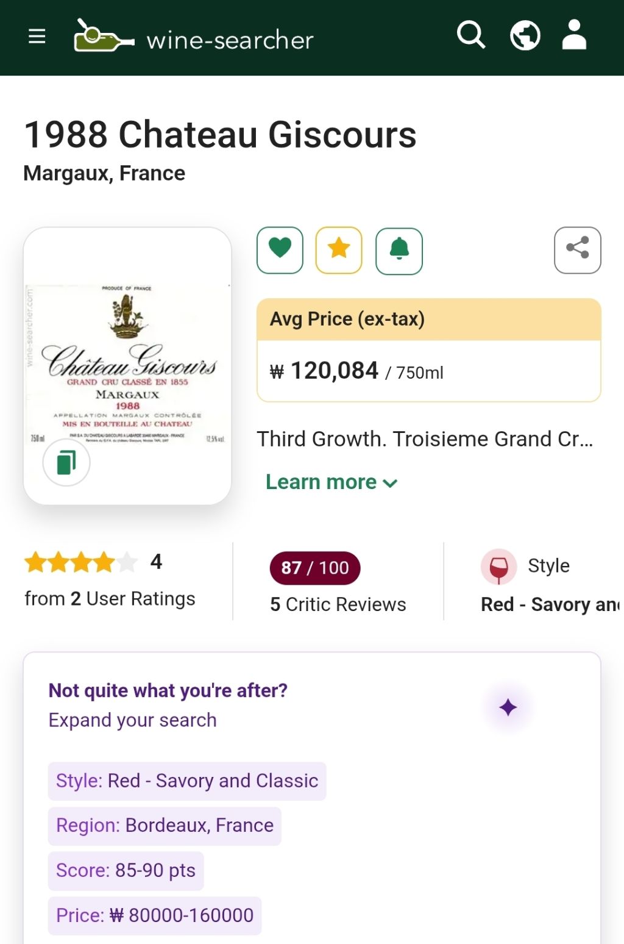The image size is (624, 944).
Task: Tap the share icon button
Action: point(577,250)
